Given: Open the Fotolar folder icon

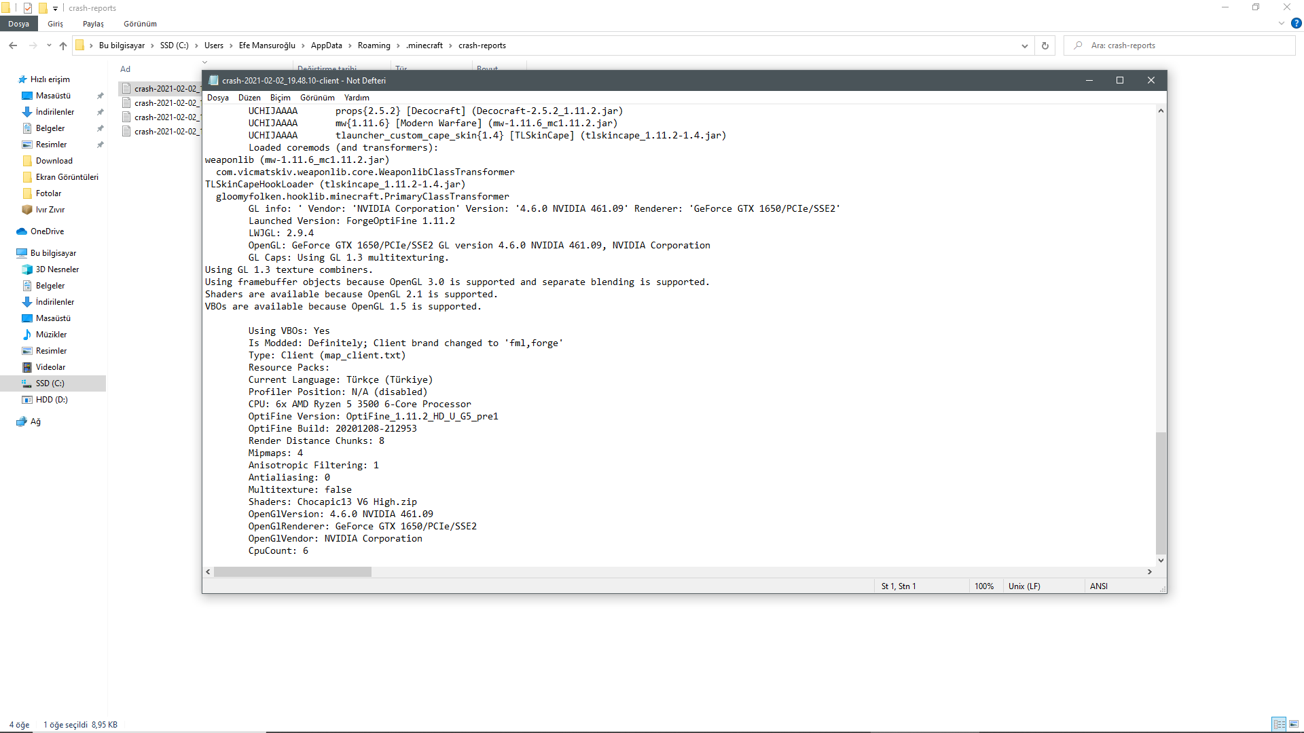Looking at the screenshot, I should point(27,193).
